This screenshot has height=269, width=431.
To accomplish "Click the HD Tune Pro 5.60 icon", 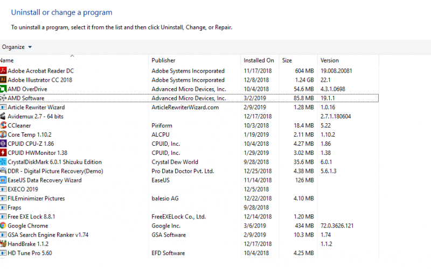I will (3, 252).
